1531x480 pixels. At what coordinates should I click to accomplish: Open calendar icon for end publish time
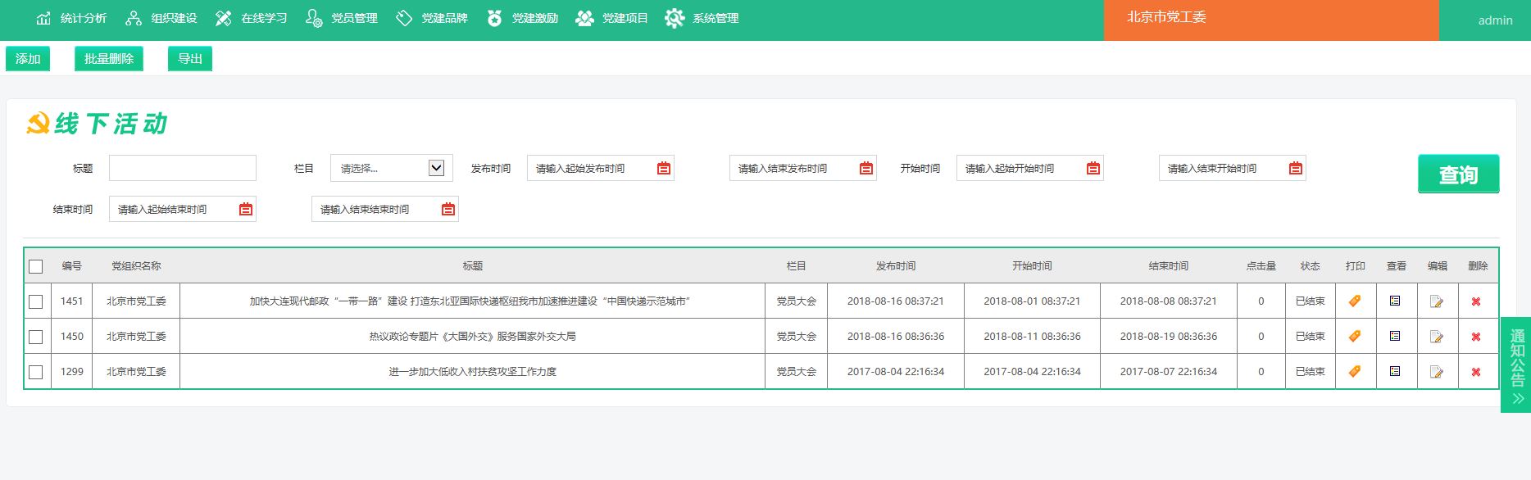pyautogui.click(x=866, y=169)
